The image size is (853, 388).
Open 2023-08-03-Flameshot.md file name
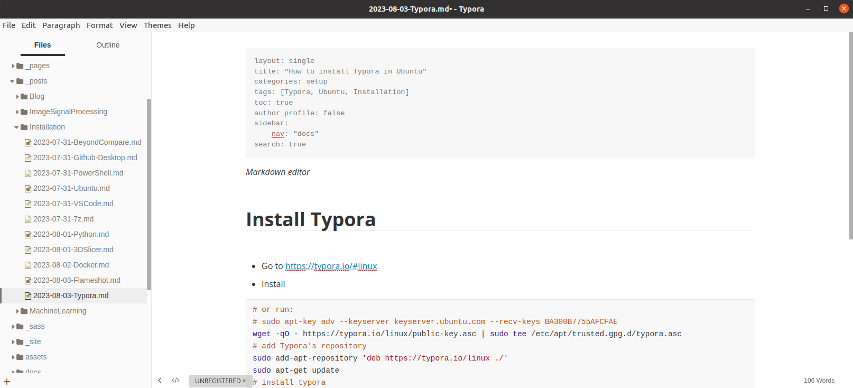click(x=77, y=280)
